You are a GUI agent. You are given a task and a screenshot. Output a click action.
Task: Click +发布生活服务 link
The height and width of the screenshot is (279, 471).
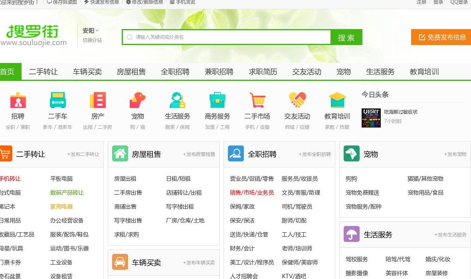(450, 235)
